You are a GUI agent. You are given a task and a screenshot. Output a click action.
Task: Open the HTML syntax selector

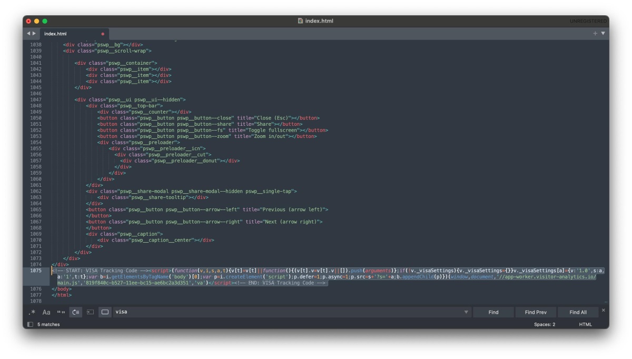[x=585, y=325]
